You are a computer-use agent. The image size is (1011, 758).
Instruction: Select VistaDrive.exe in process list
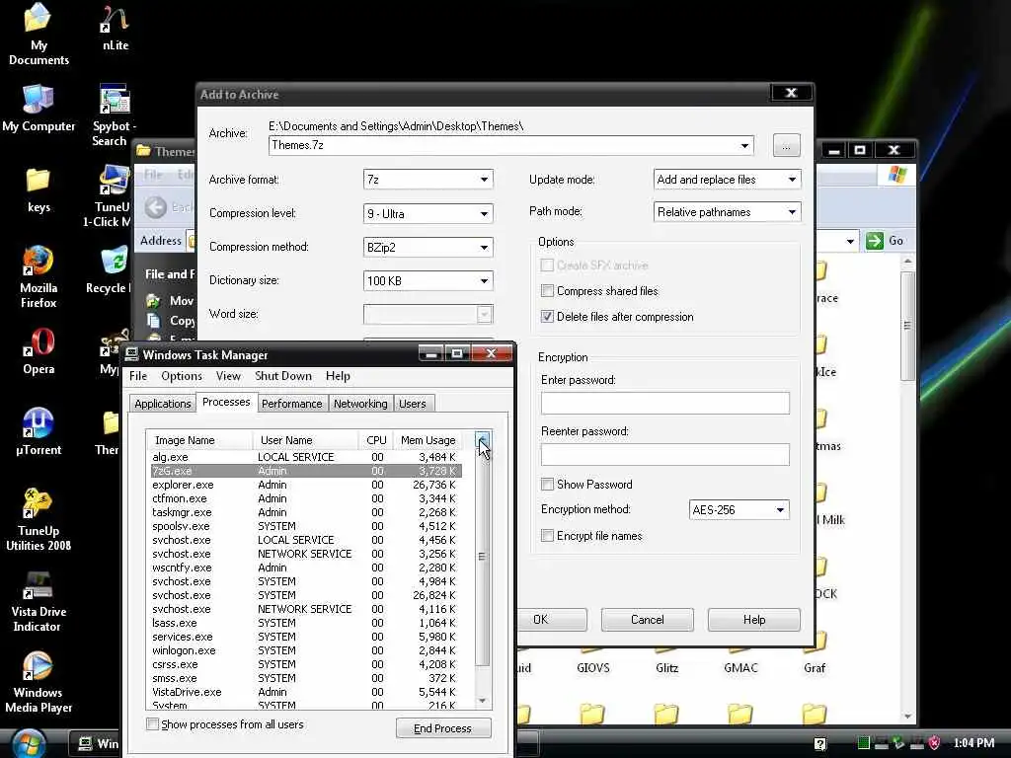306,692
